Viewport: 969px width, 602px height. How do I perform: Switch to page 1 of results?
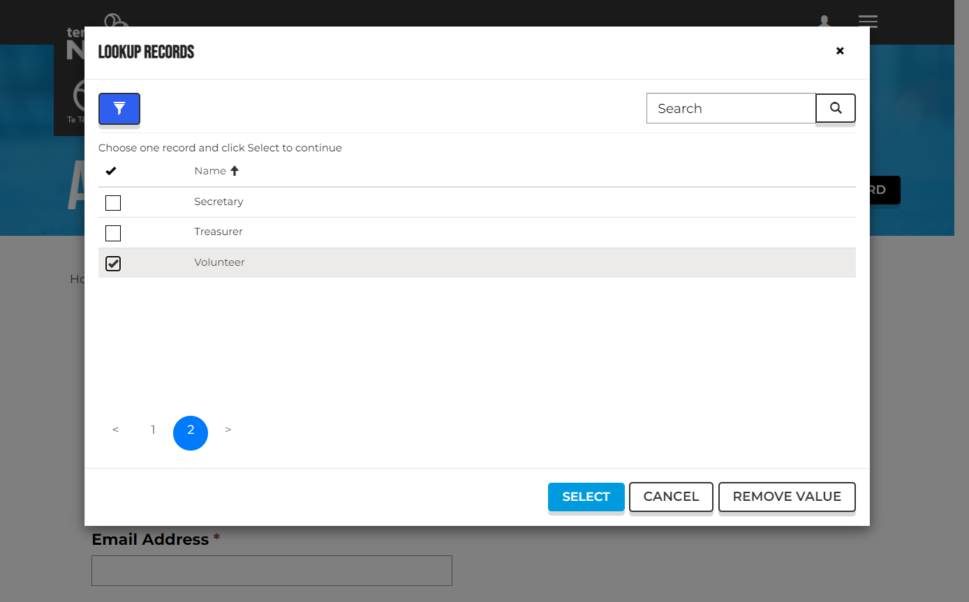(x=153, y=430)
